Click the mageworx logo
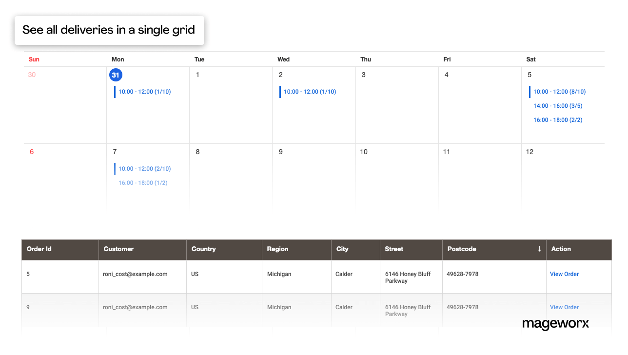 [x=555, y=324]
